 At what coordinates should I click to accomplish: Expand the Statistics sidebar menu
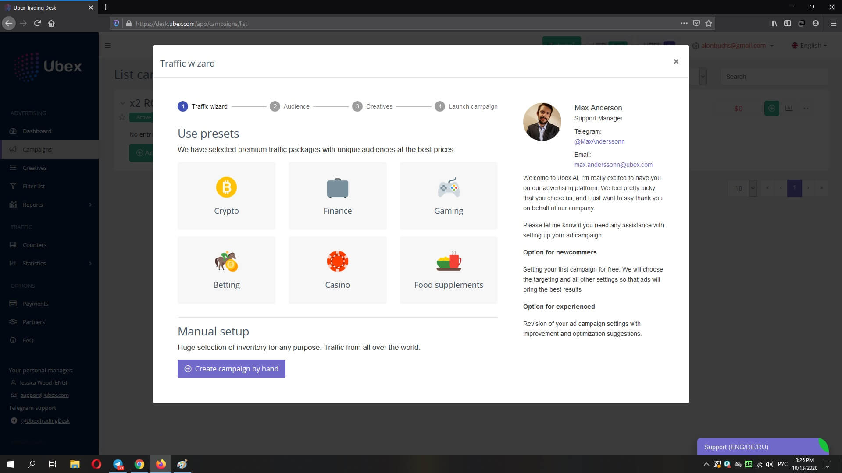pyautogui.click(x=49, y=263)
